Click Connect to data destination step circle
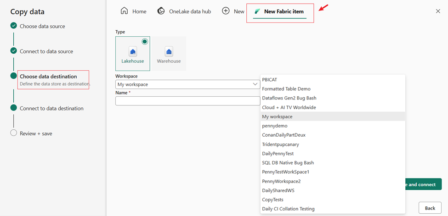The width and height of the screenshot is (448, 216). click(x=13, y=108)
